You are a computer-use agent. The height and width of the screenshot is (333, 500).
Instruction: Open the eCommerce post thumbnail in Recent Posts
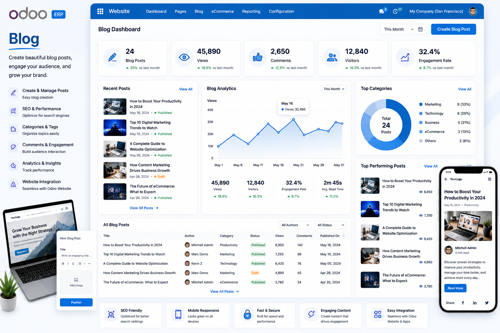(x=115, y=192)
